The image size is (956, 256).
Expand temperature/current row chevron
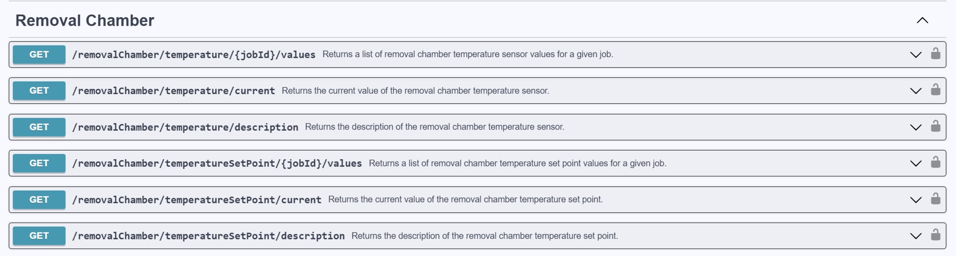915,91
